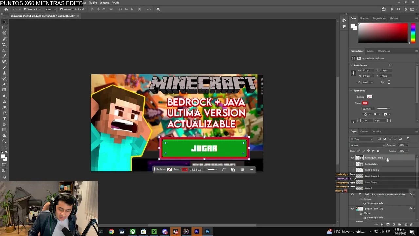419x236 pixels.
Task: Select the Gradient tool
Action: [x=4, y=90]
